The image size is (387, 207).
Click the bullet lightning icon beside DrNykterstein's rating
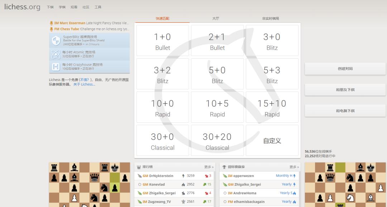(x=183, y=175)
